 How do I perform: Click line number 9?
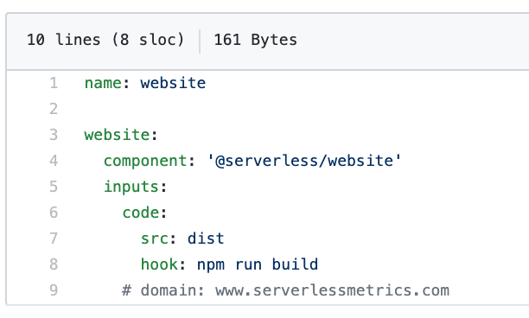coord(54,290)
